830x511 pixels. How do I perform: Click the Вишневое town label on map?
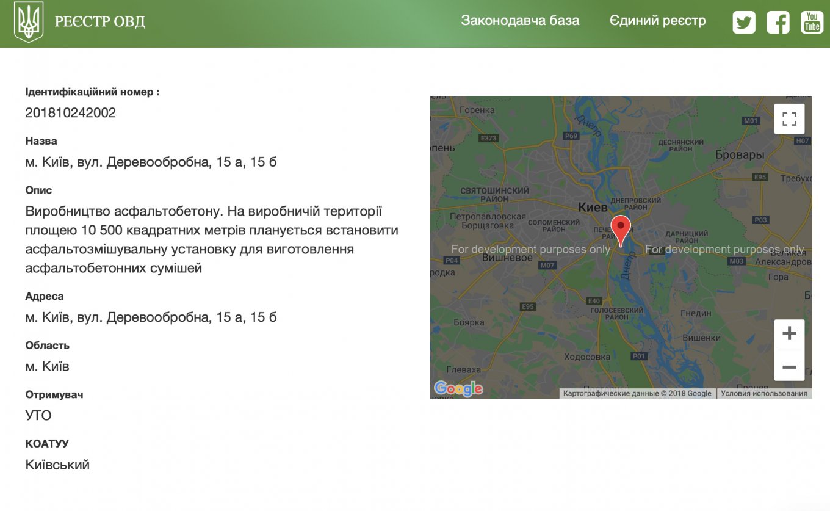507,258
